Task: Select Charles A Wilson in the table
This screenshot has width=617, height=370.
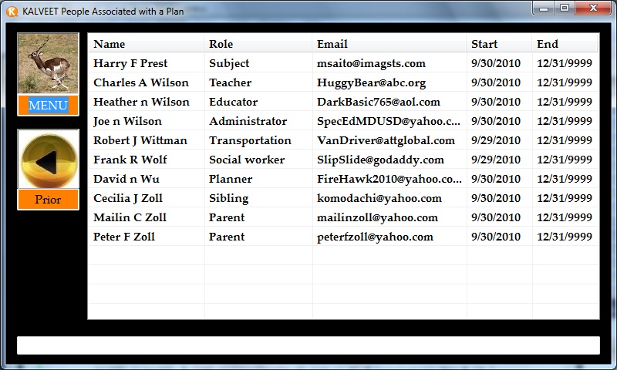Action: (140, 82)
